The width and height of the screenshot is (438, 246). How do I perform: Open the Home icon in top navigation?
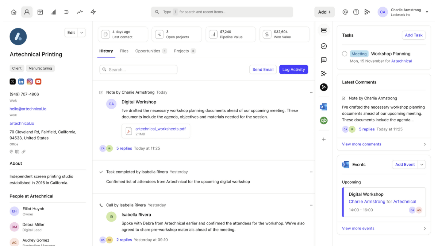[x=14, y=12]
